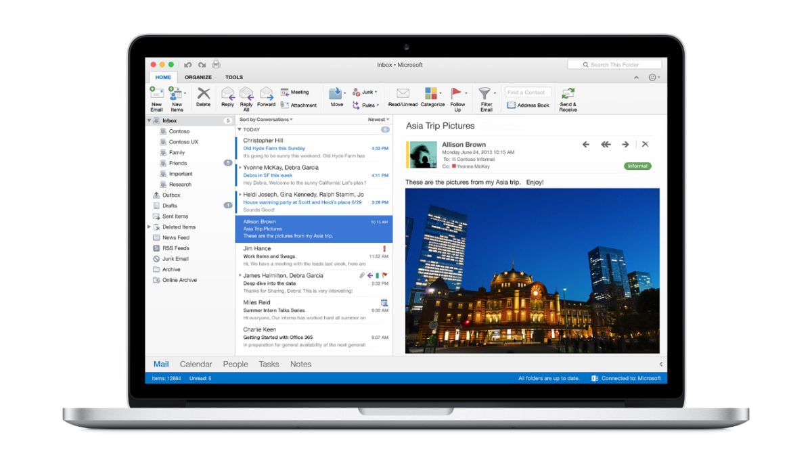Select the Drafts folder

point(170,205)
